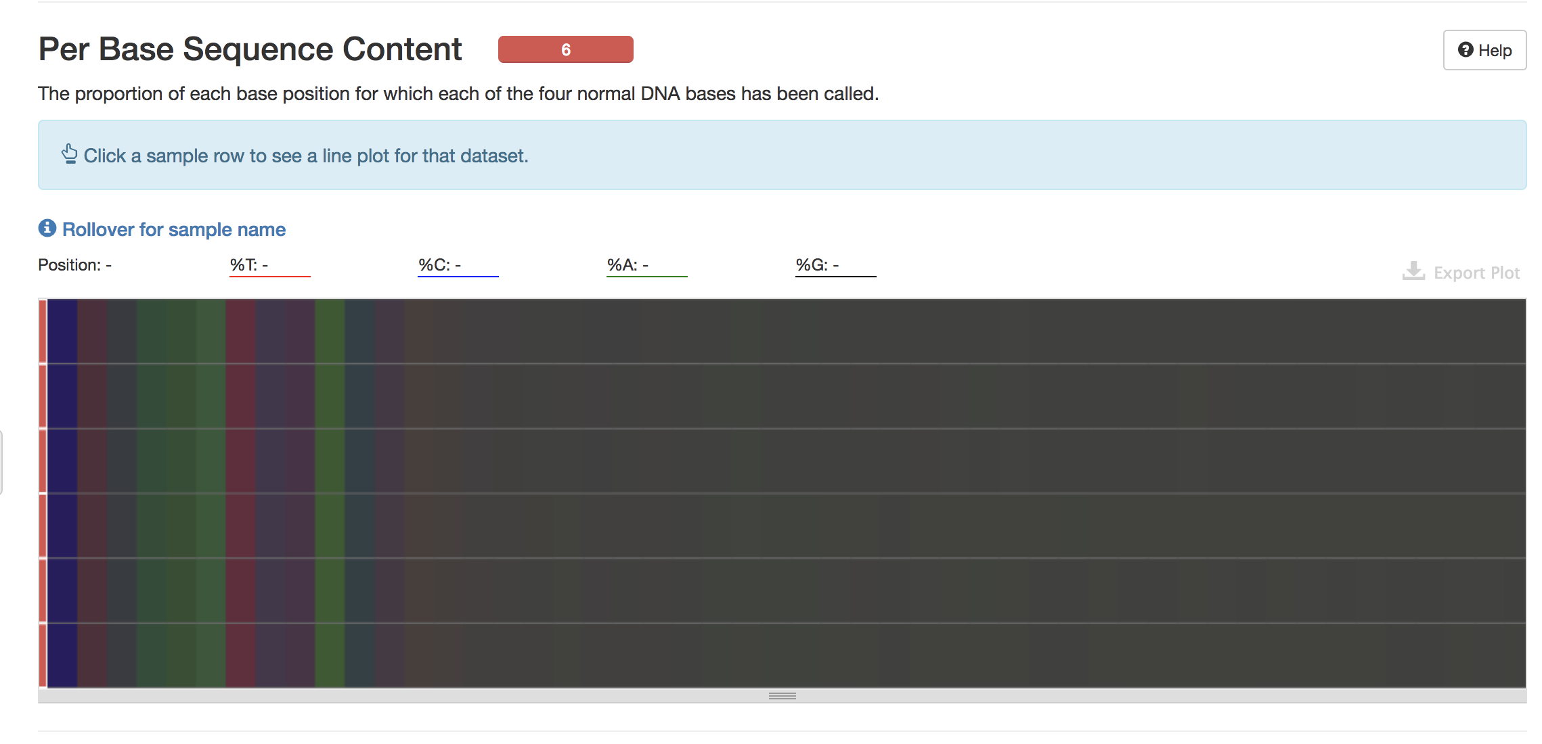The width and height of the screenshot is (1542, 744).
Task: Click the red status marker of third row
Action: click(x=43, y=461)
